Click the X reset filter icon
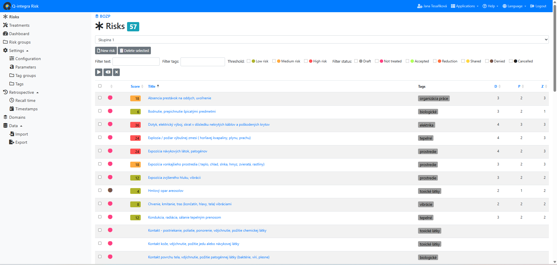The image size is (557, 265). 116,72
